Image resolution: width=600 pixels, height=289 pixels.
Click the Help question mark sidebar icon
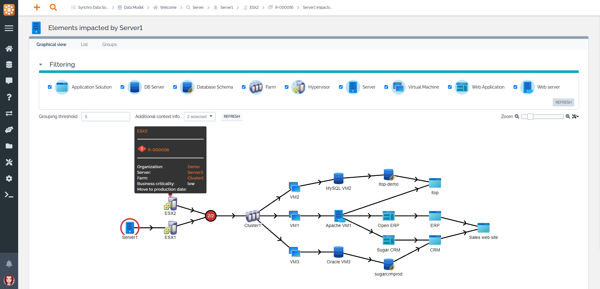click(9, 97)
